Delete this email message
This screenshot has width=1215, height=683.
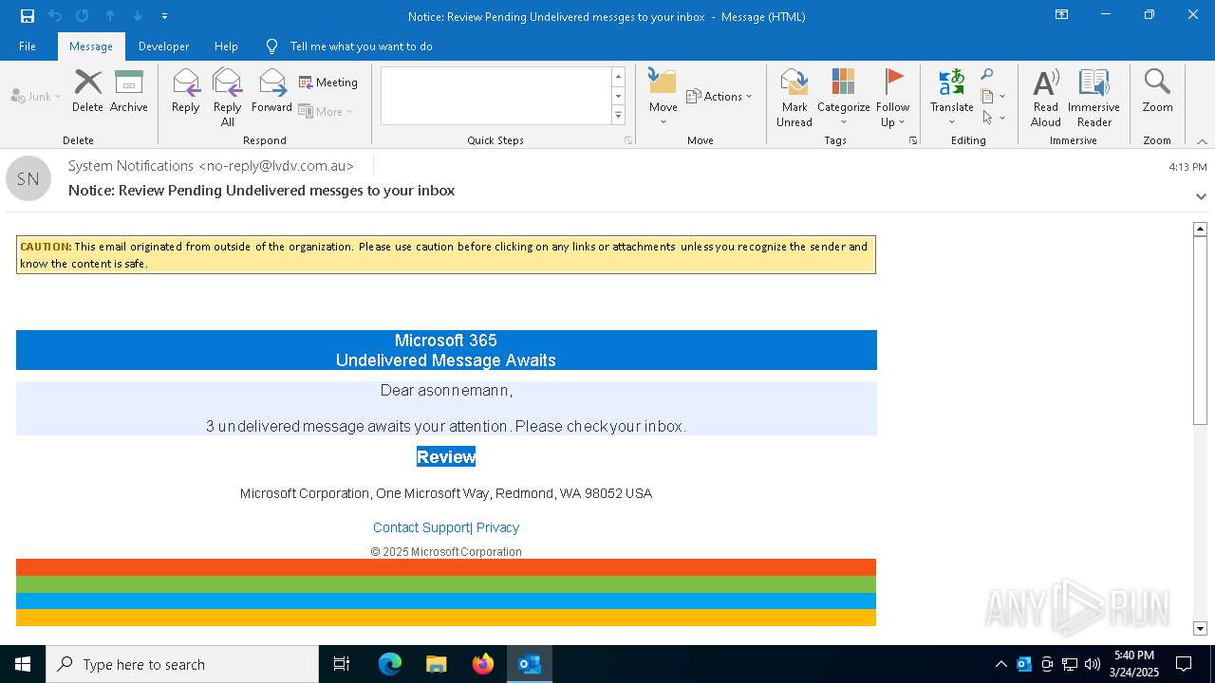point(87,90)
